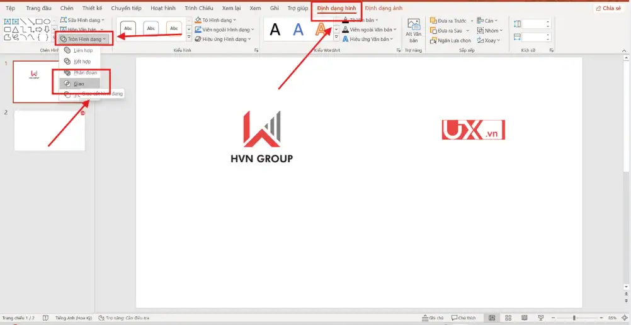Open Ngăn Lựa chọn selection pane

(x=450, y=41)
